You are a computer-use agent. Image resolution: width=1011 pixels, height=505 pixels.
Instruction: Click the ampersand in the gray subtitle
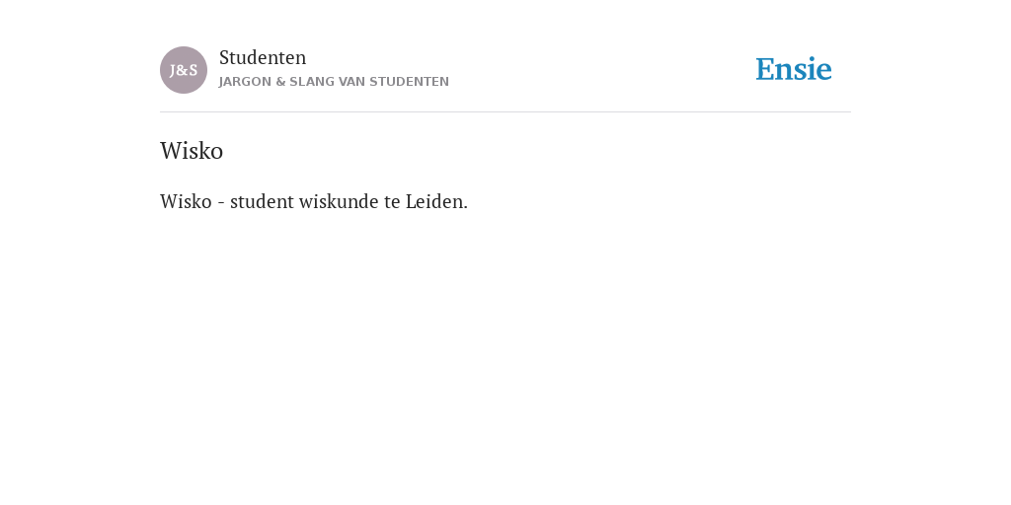tap(280, 82)
